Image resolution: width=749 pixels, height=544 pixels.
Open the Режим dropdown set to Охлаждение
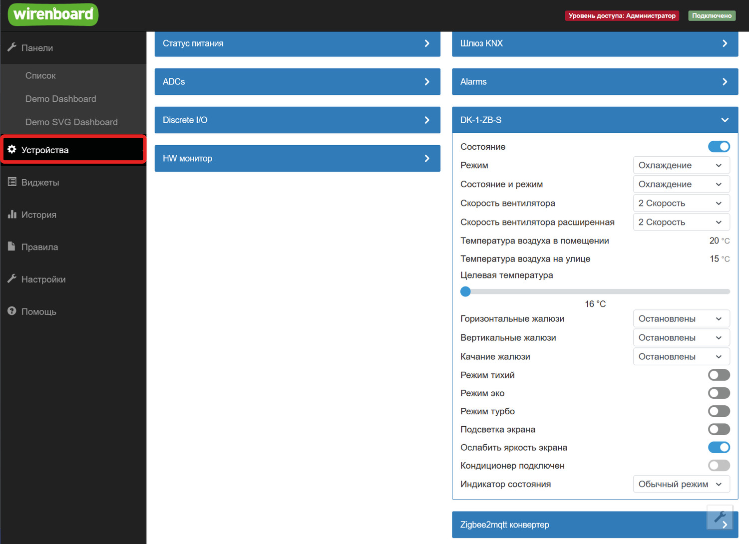point(681,165)
